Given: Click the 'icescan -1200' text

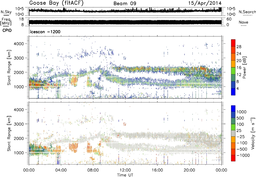Looking at the screenshot, I should tap(45, 32).
